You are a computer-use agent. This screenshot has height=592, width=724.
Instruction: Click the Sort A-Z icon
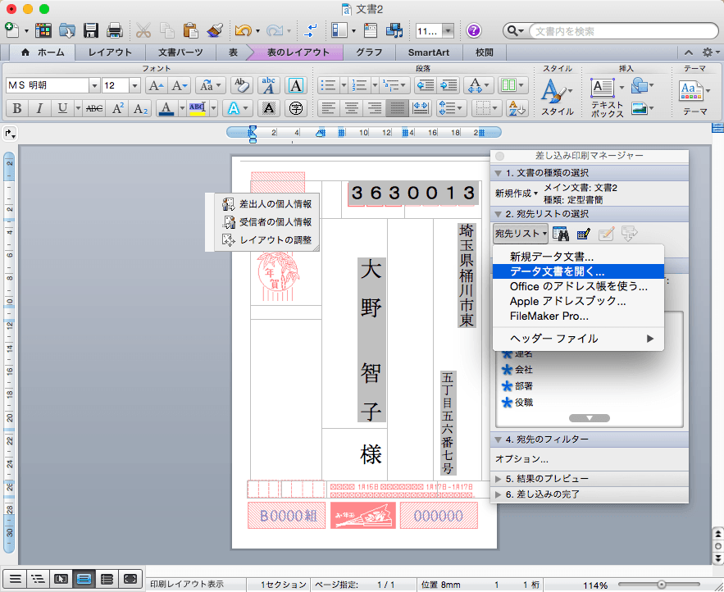click(x=517, y=108)
